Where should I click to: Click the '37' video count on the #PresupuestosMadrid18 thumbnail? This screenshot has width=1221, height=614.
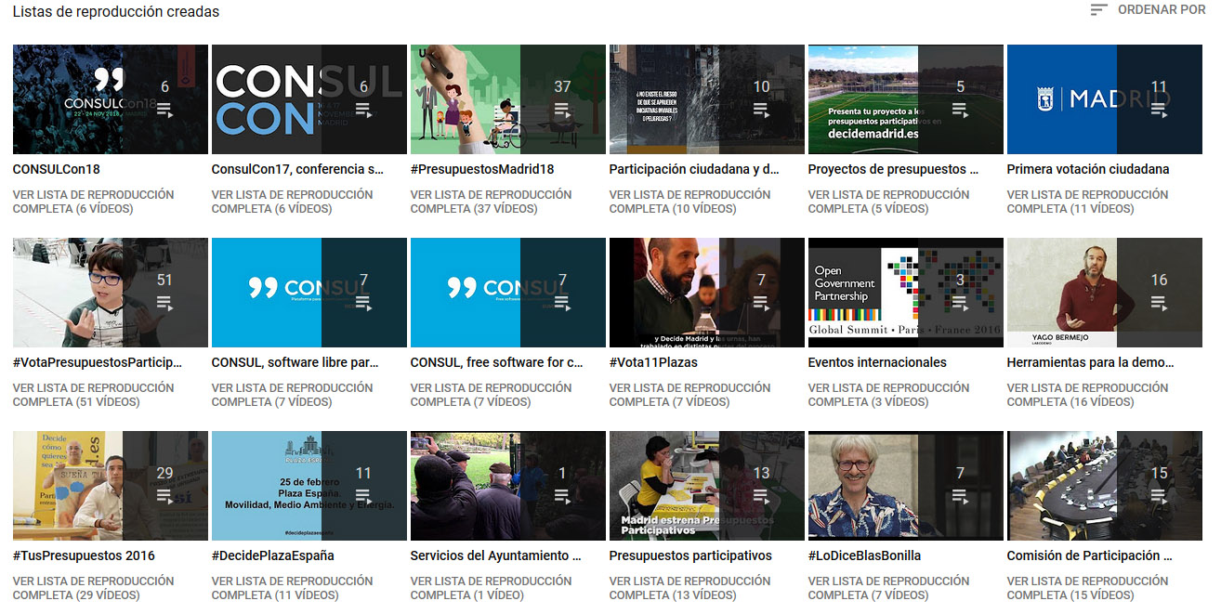(x=562, y=86)
